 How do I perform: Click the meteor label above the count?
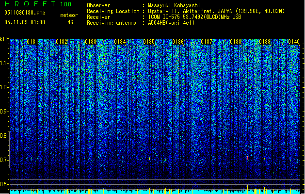(69, 15)
